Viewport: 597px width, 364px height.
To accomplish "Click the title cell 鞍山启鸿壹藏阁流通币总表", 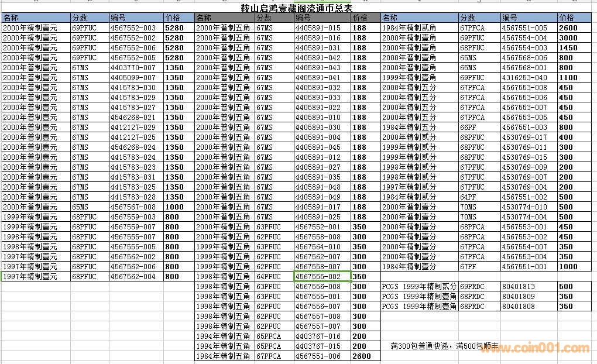I will coord(297,8).
